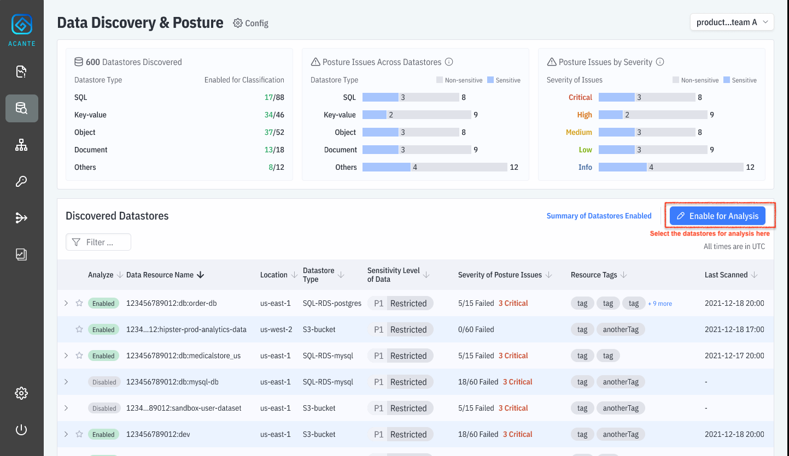Show the +9 more tags link
Viewport: 789px width, 456px height.
[x=660, y=304]
